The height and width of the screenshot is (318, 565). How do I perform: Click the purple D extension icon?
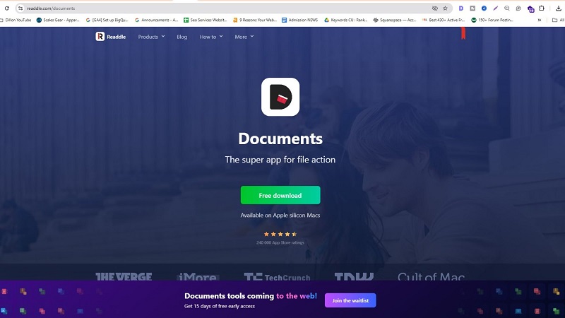[x=460, y=8]
